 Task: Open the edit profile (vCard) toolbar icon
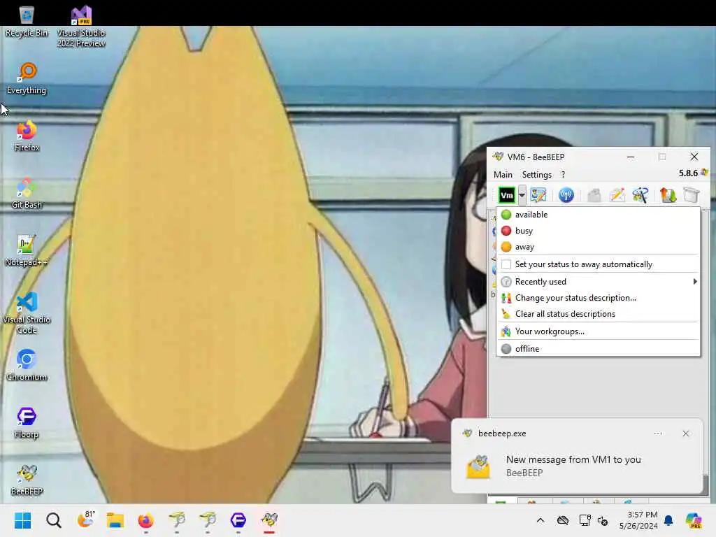(x=538, y=196)
